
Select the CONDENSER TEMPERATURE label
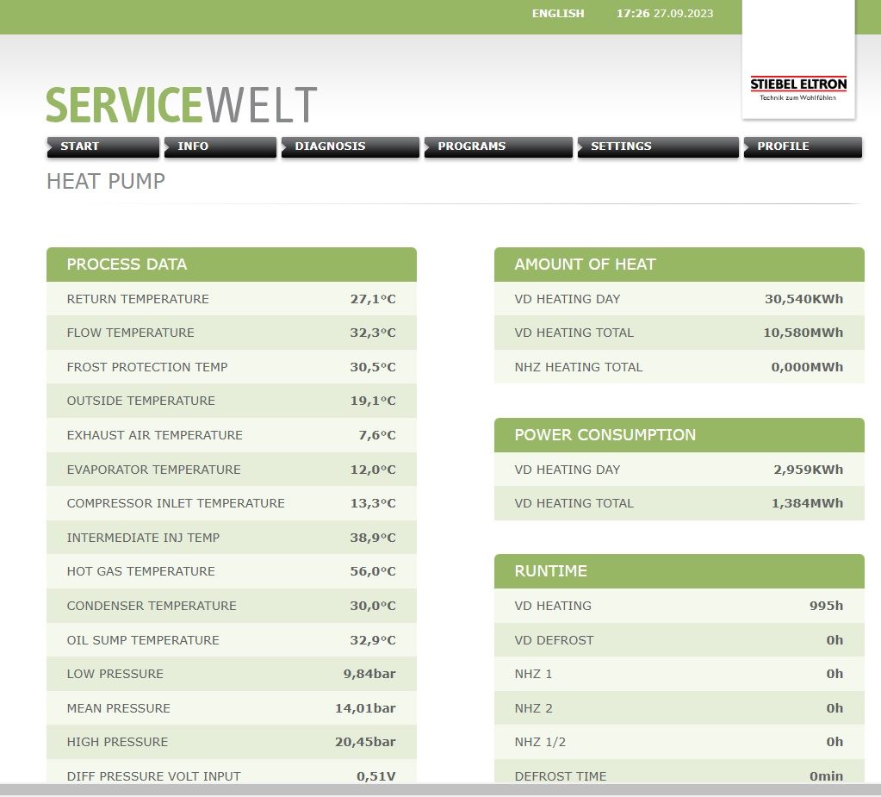point(152,606)
